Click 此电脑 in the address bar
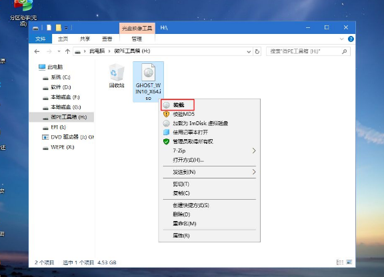This screenshot has width=384, height=277. (x=97, y=51)
